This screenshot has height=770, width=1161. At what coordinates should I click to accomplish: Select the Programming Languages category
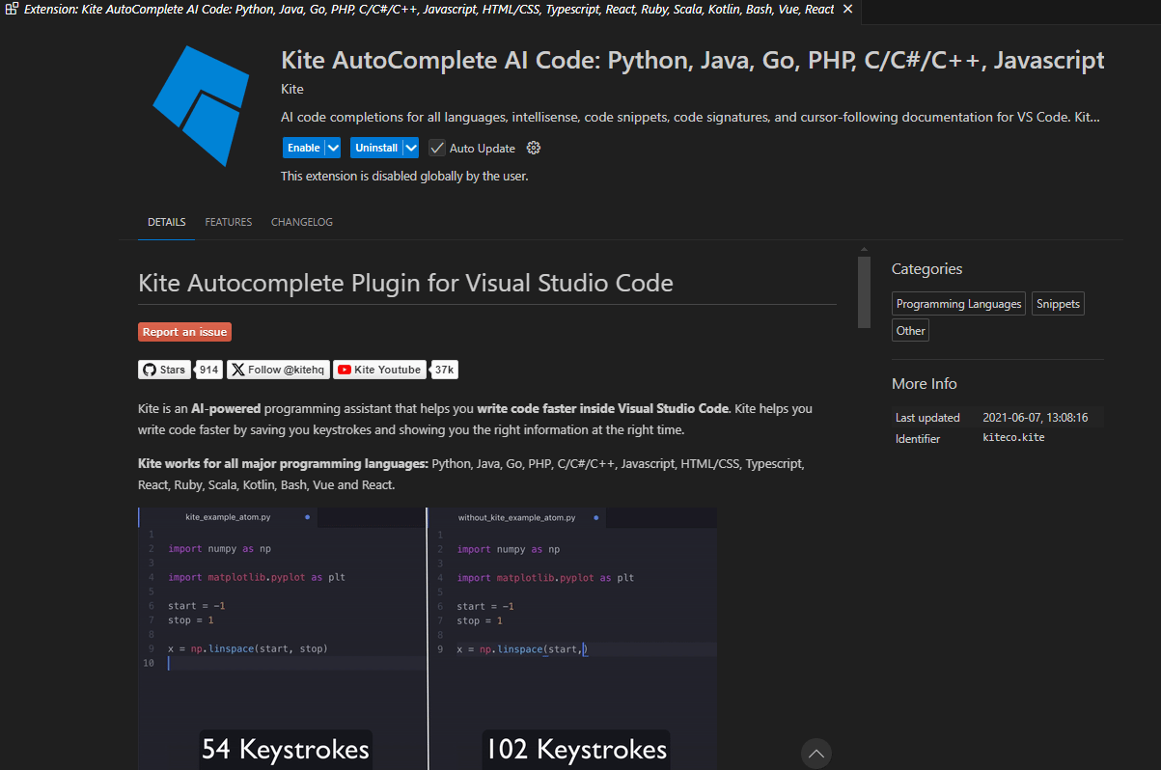point(958,304)
